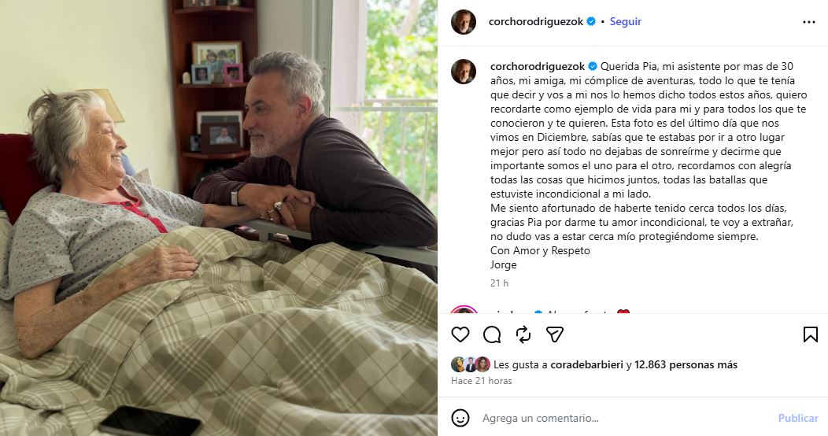The width and height of the screenshot is (828, 436).
Task: Click caption author avatar image
Action: 463,72
